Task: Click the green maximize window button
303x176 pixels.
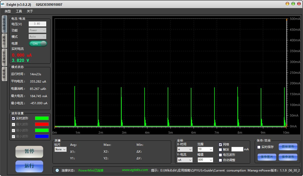Action: tap(293, 4)
